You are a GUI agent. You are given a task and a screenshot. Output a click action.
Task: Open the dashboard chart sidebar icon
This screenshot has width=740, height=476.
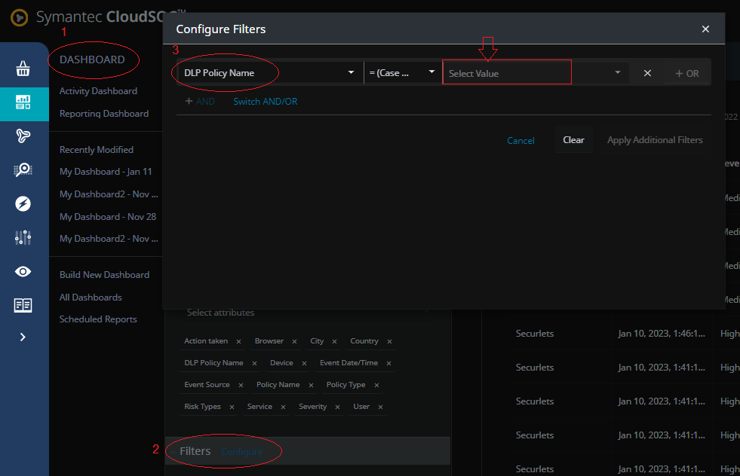pos(23,103)
